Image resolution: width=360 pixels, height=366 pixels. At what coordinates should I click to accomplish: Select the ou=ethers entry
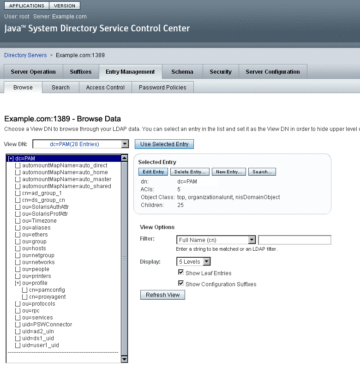(35, 235)
